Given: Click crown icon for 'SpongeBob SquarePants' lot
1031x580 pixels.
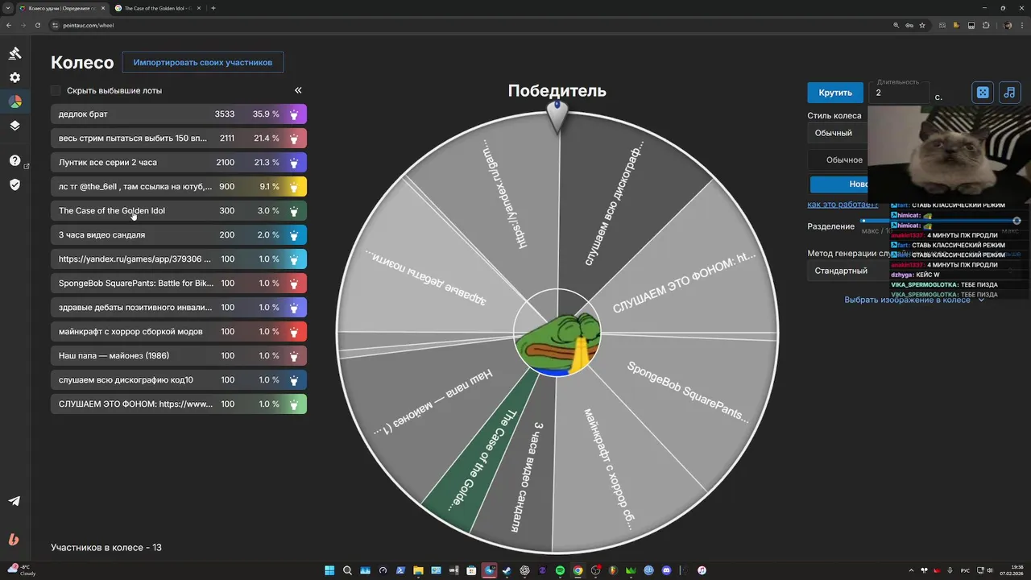Looking at the screenshot, I should [294, 284].
